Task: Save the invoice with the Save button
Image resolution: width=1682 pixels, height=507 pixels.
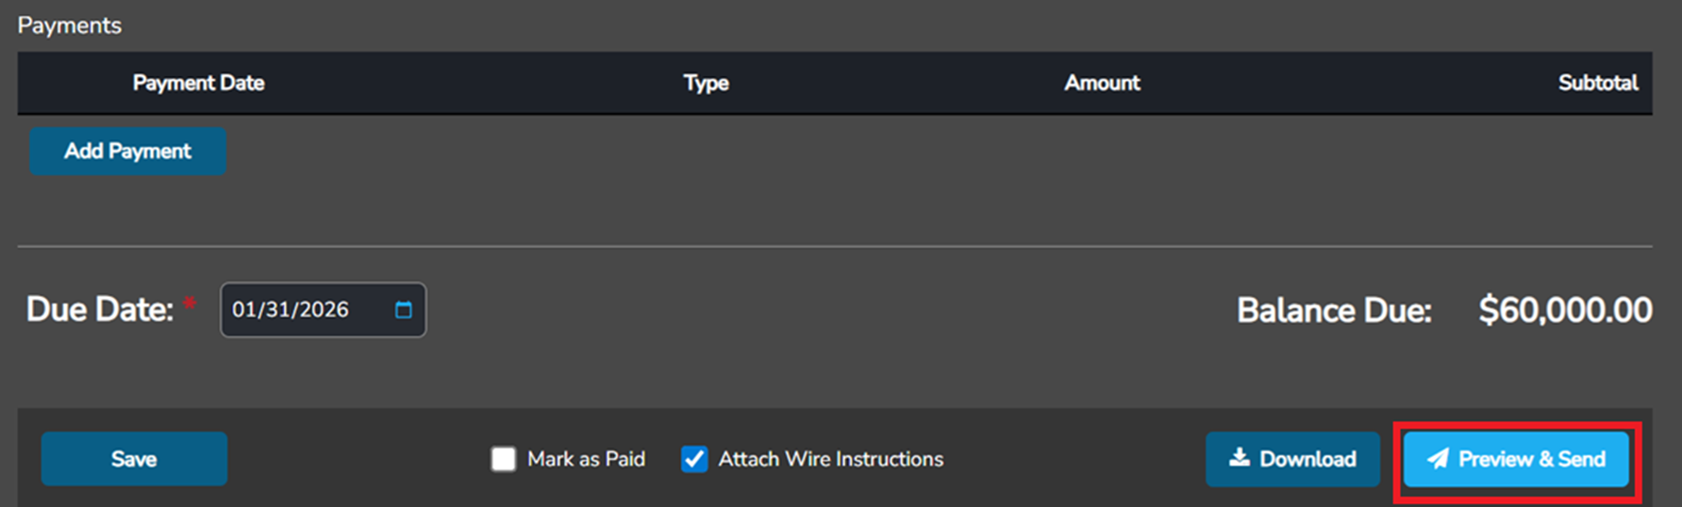Action: [x=134, y=459]
